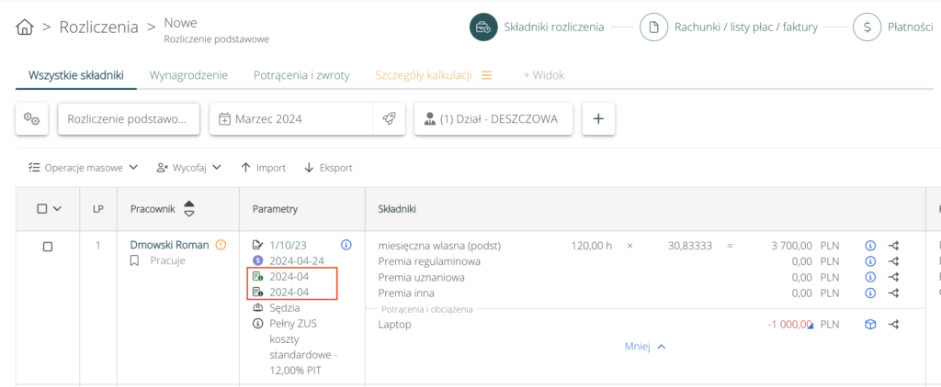
Task: Click the home icon in breadcrumb
Action: pos(27,27)
